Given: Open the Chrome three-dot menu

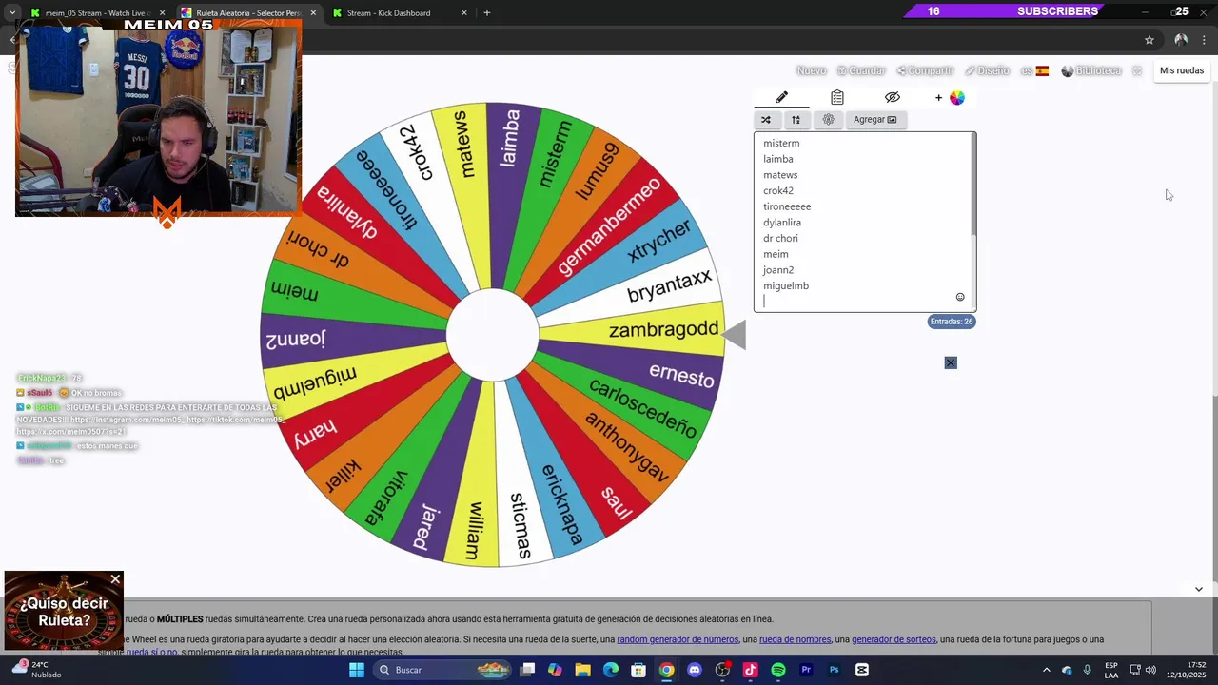Looking at the screenshot, I should (1205, 40).
